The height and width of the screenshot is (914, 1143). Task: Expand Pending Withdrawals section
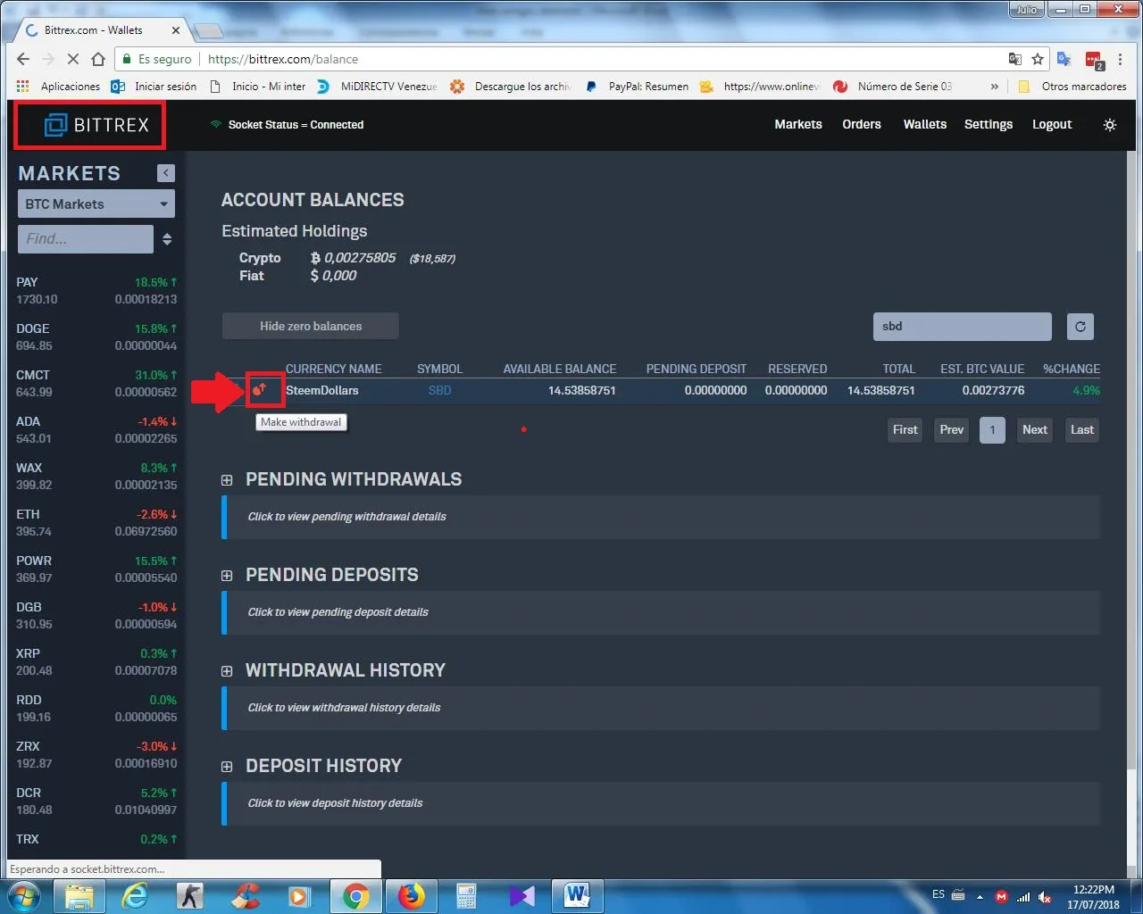click(227, 480)
